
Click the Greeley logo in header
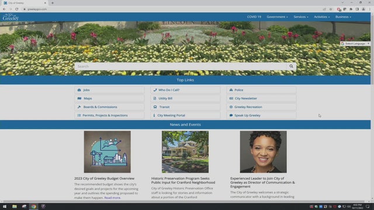11,17
